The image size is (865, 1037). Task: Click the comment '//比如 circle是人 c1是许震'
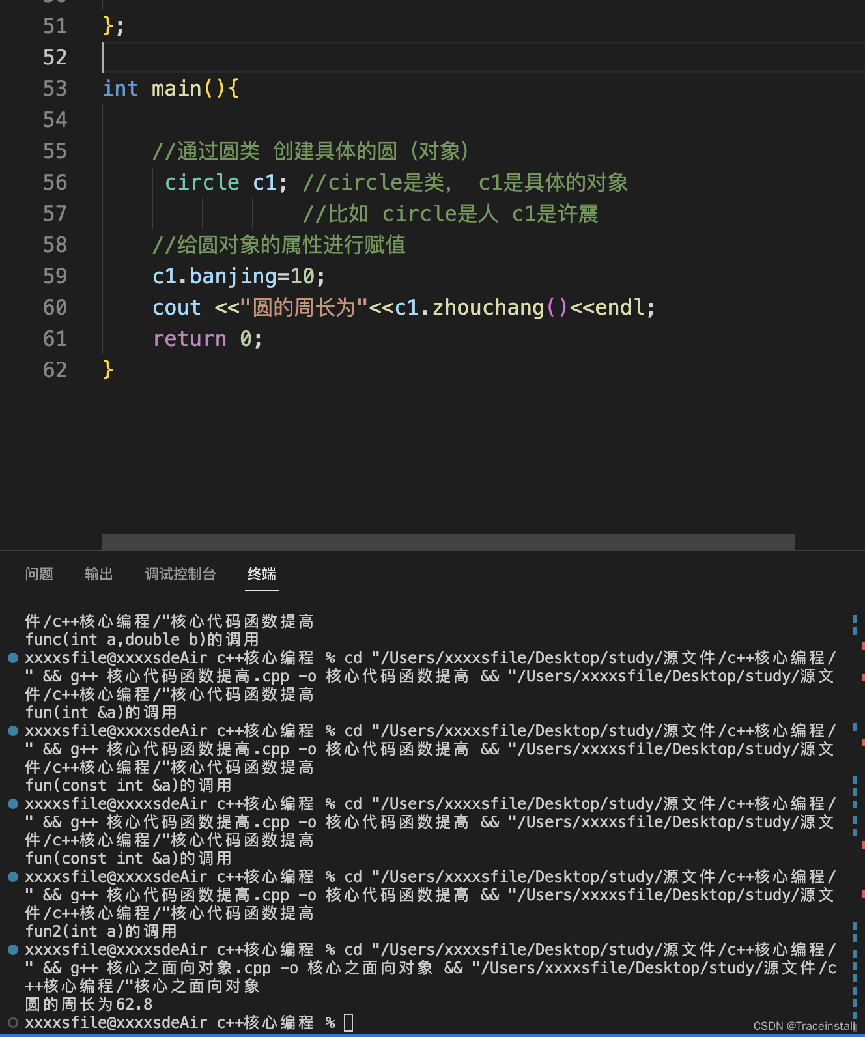(450, 214)
